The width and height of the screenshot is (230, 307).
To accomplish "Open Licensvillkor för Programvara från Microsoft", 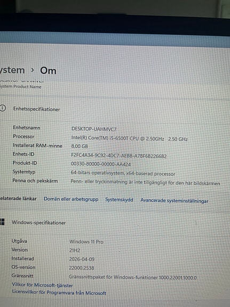I will tap(59, 292).
